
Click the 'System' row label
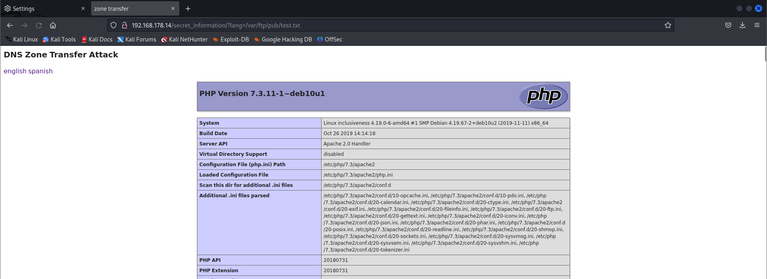pos(209,123)
